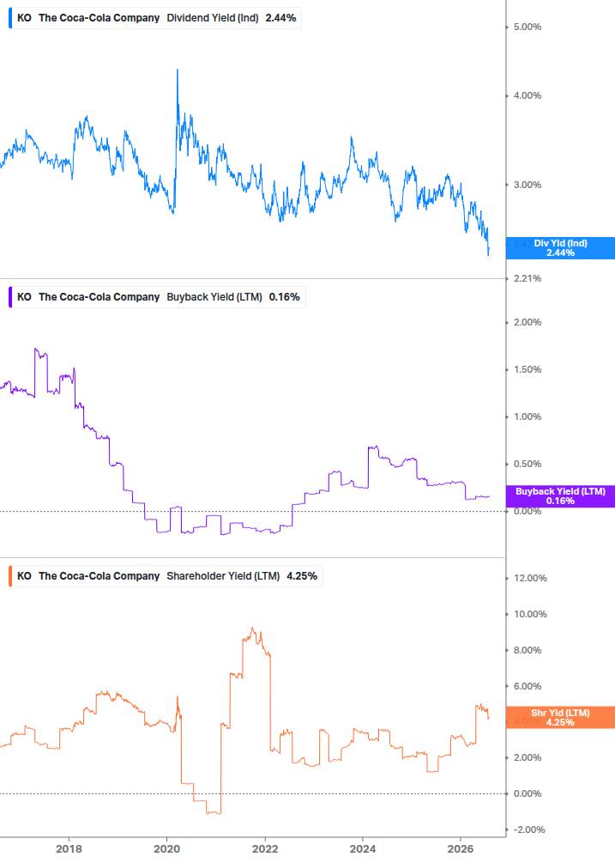This screenshot has height=863, width=615.
Task: Click the purple Buyback Yield (LTM) 0.16% axis tag
Action: point(560,496)
